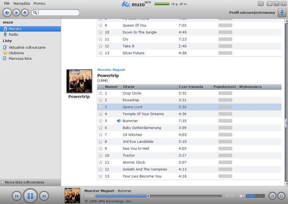The width and height of the screenshot is (288, 204).
Task: Open the home page button
Action: (x=25, y=12)
